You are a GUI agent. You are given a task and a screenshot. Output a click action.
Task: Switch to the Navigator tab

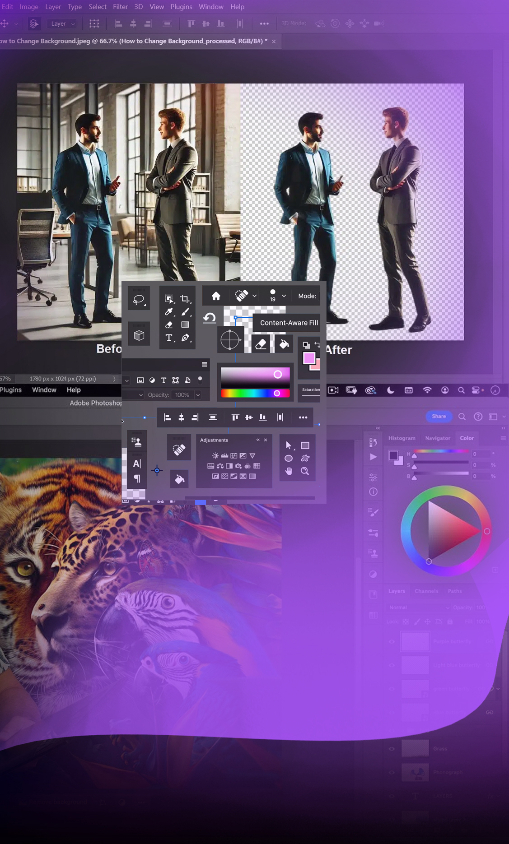tap(437, 438)
